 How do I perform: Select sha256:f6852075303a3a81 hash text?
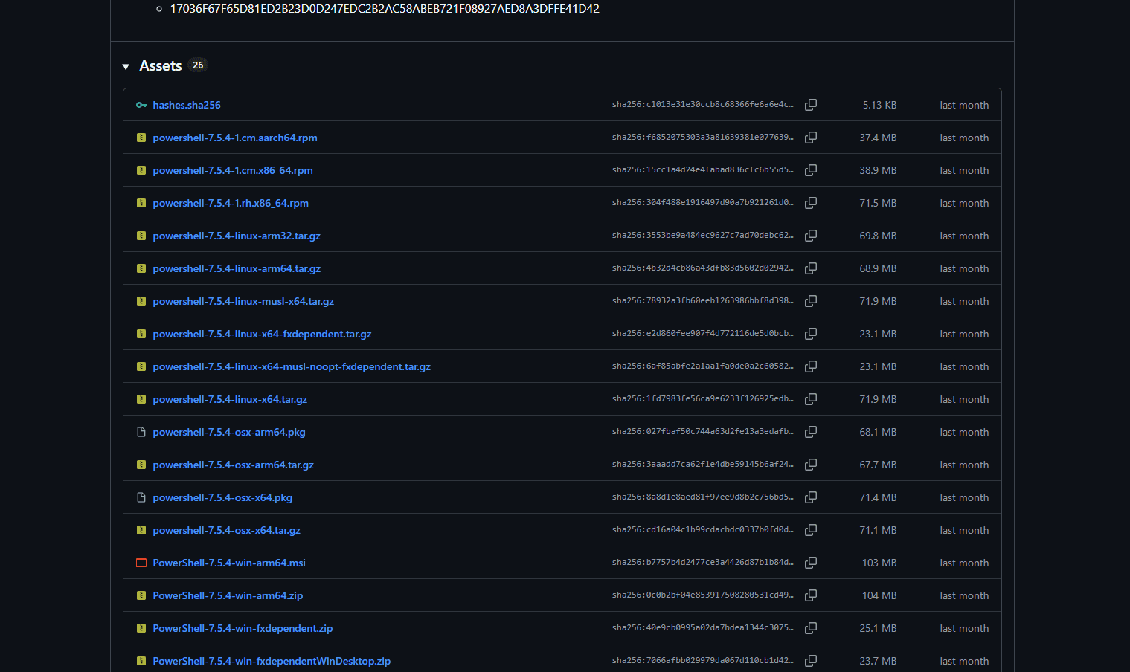tap(703, 138)
